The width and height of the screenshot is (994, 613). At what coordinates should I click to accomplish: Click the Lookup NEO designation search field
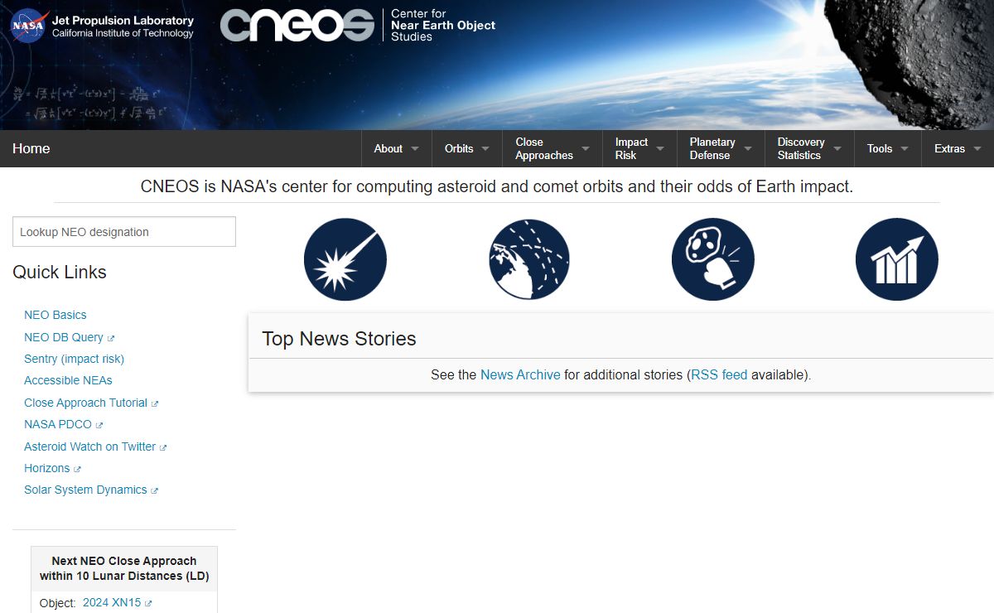[x=124, y=232]
